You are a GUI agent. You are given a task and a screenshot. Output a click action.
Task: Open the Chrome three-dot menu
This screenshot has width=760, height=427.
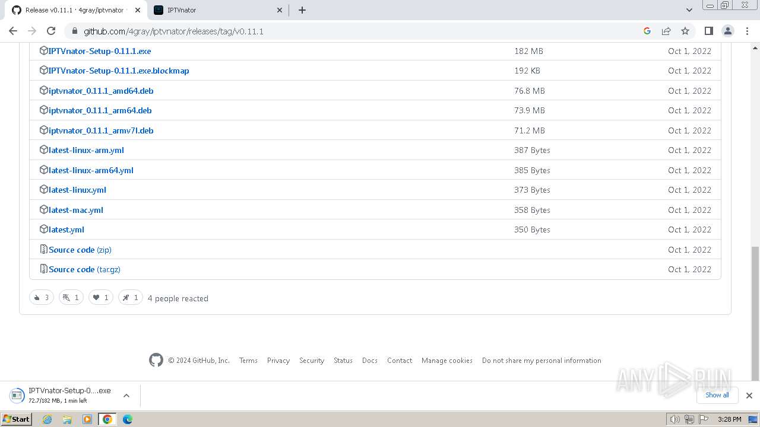coord(746,31)
